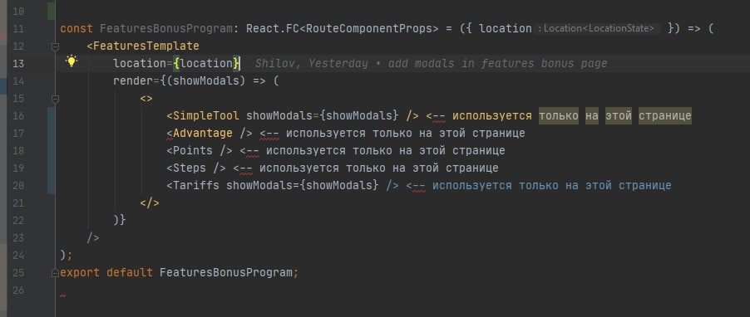Click the showModals parameter on line 14

coord(206,81)
